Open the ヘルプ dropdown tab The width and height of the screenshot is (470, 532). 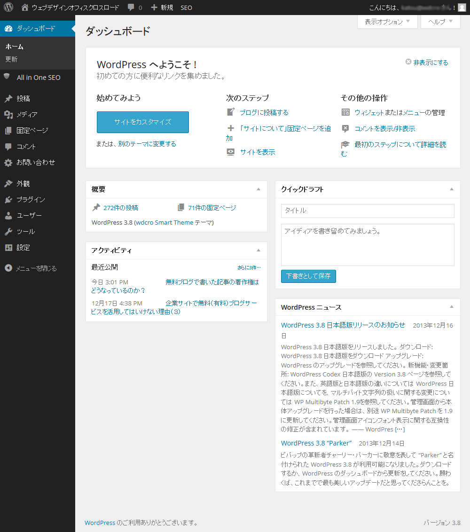[440, 22]
